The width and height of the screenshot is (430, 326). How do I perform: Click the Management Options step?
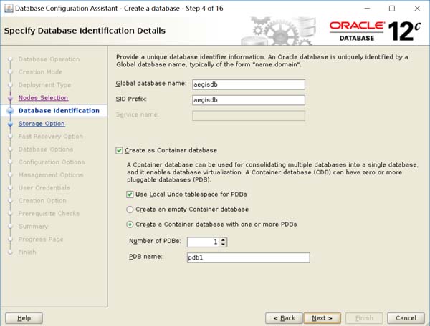pyautogui.click(x=51, y=175)
